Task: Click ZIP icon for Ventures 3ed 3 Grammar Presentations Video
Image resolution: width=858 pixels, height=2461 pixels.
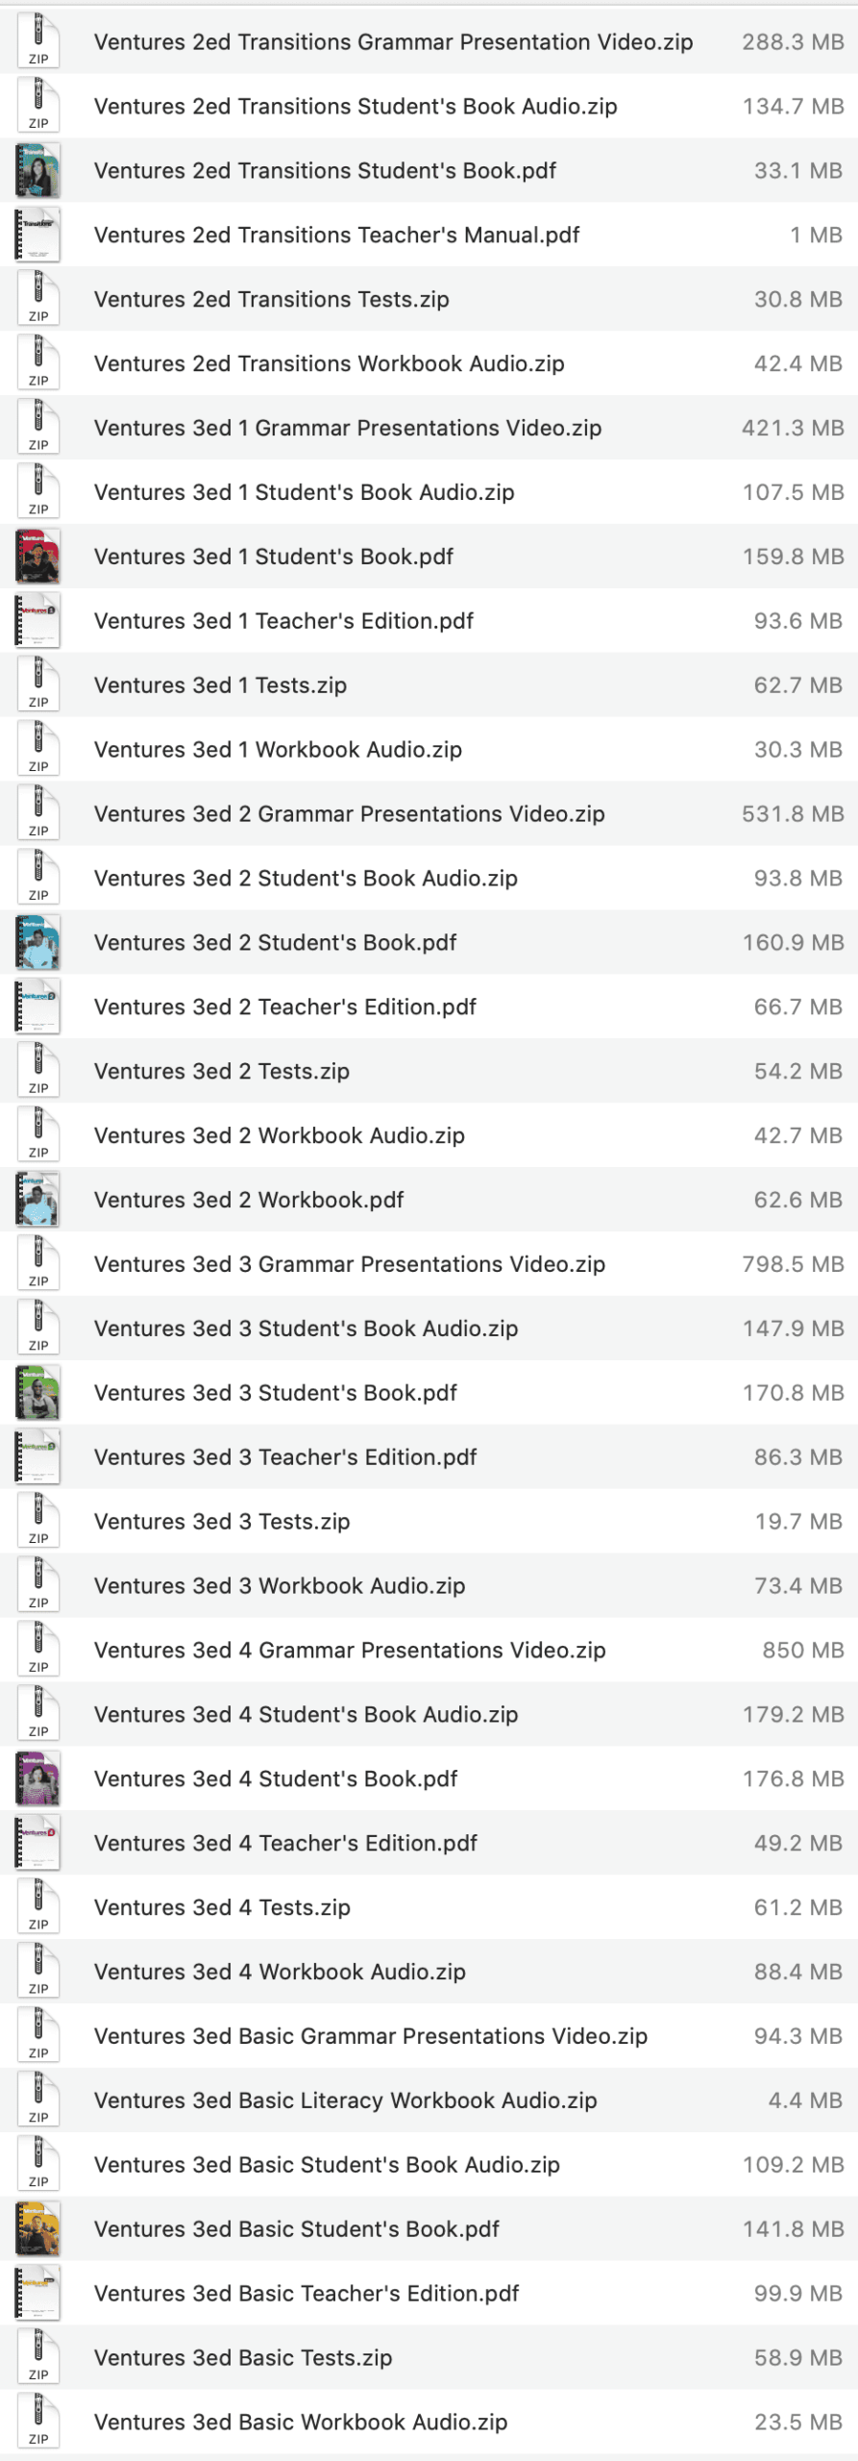Action: (x=38, y=1265)
